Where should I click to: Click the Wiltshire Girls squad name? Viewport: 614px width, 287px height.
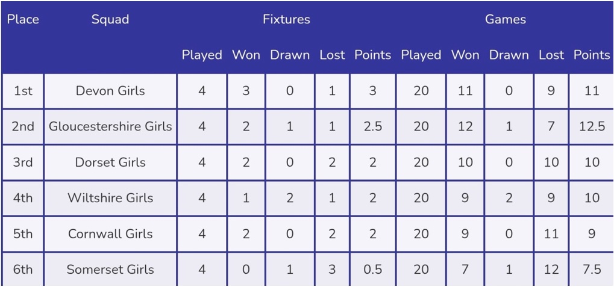point(110,198)
